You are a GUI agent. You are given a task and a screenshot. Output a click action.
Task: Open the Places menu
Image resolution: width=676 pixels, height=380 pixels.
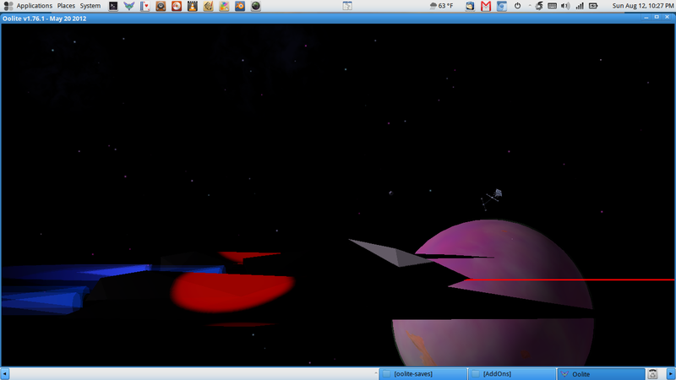66,6
